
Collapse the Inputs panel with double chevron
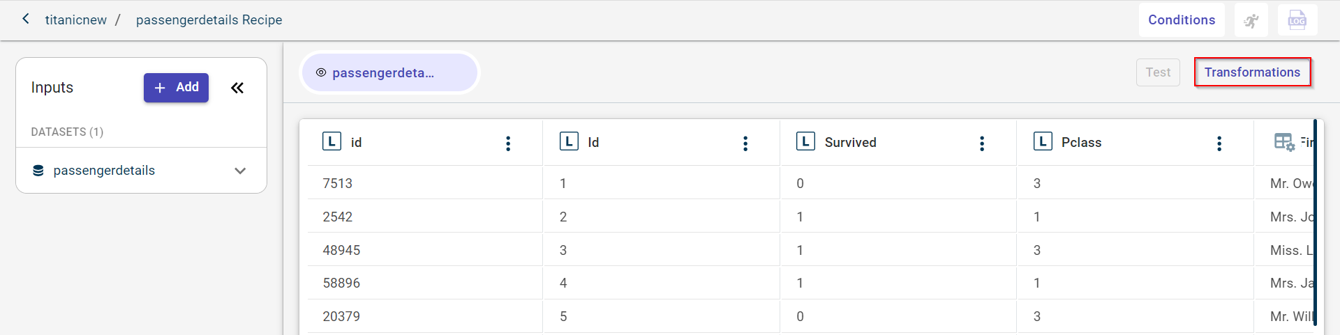(x=237, y=88)
